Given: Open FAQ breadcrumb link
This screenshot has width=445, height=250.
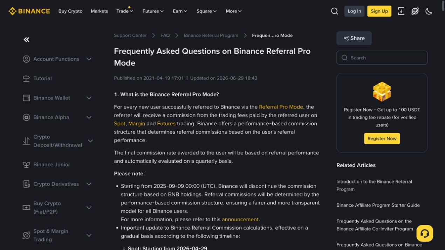Looking at the screenshot, I should tap(165, 35).
